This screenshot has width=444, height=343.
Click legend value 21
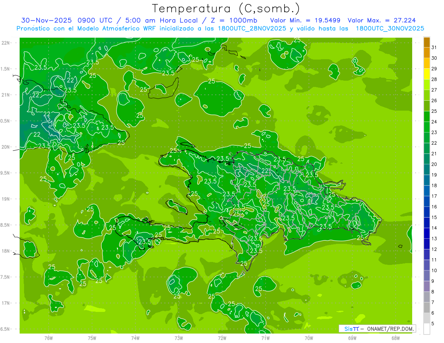(x=434, y=154)
